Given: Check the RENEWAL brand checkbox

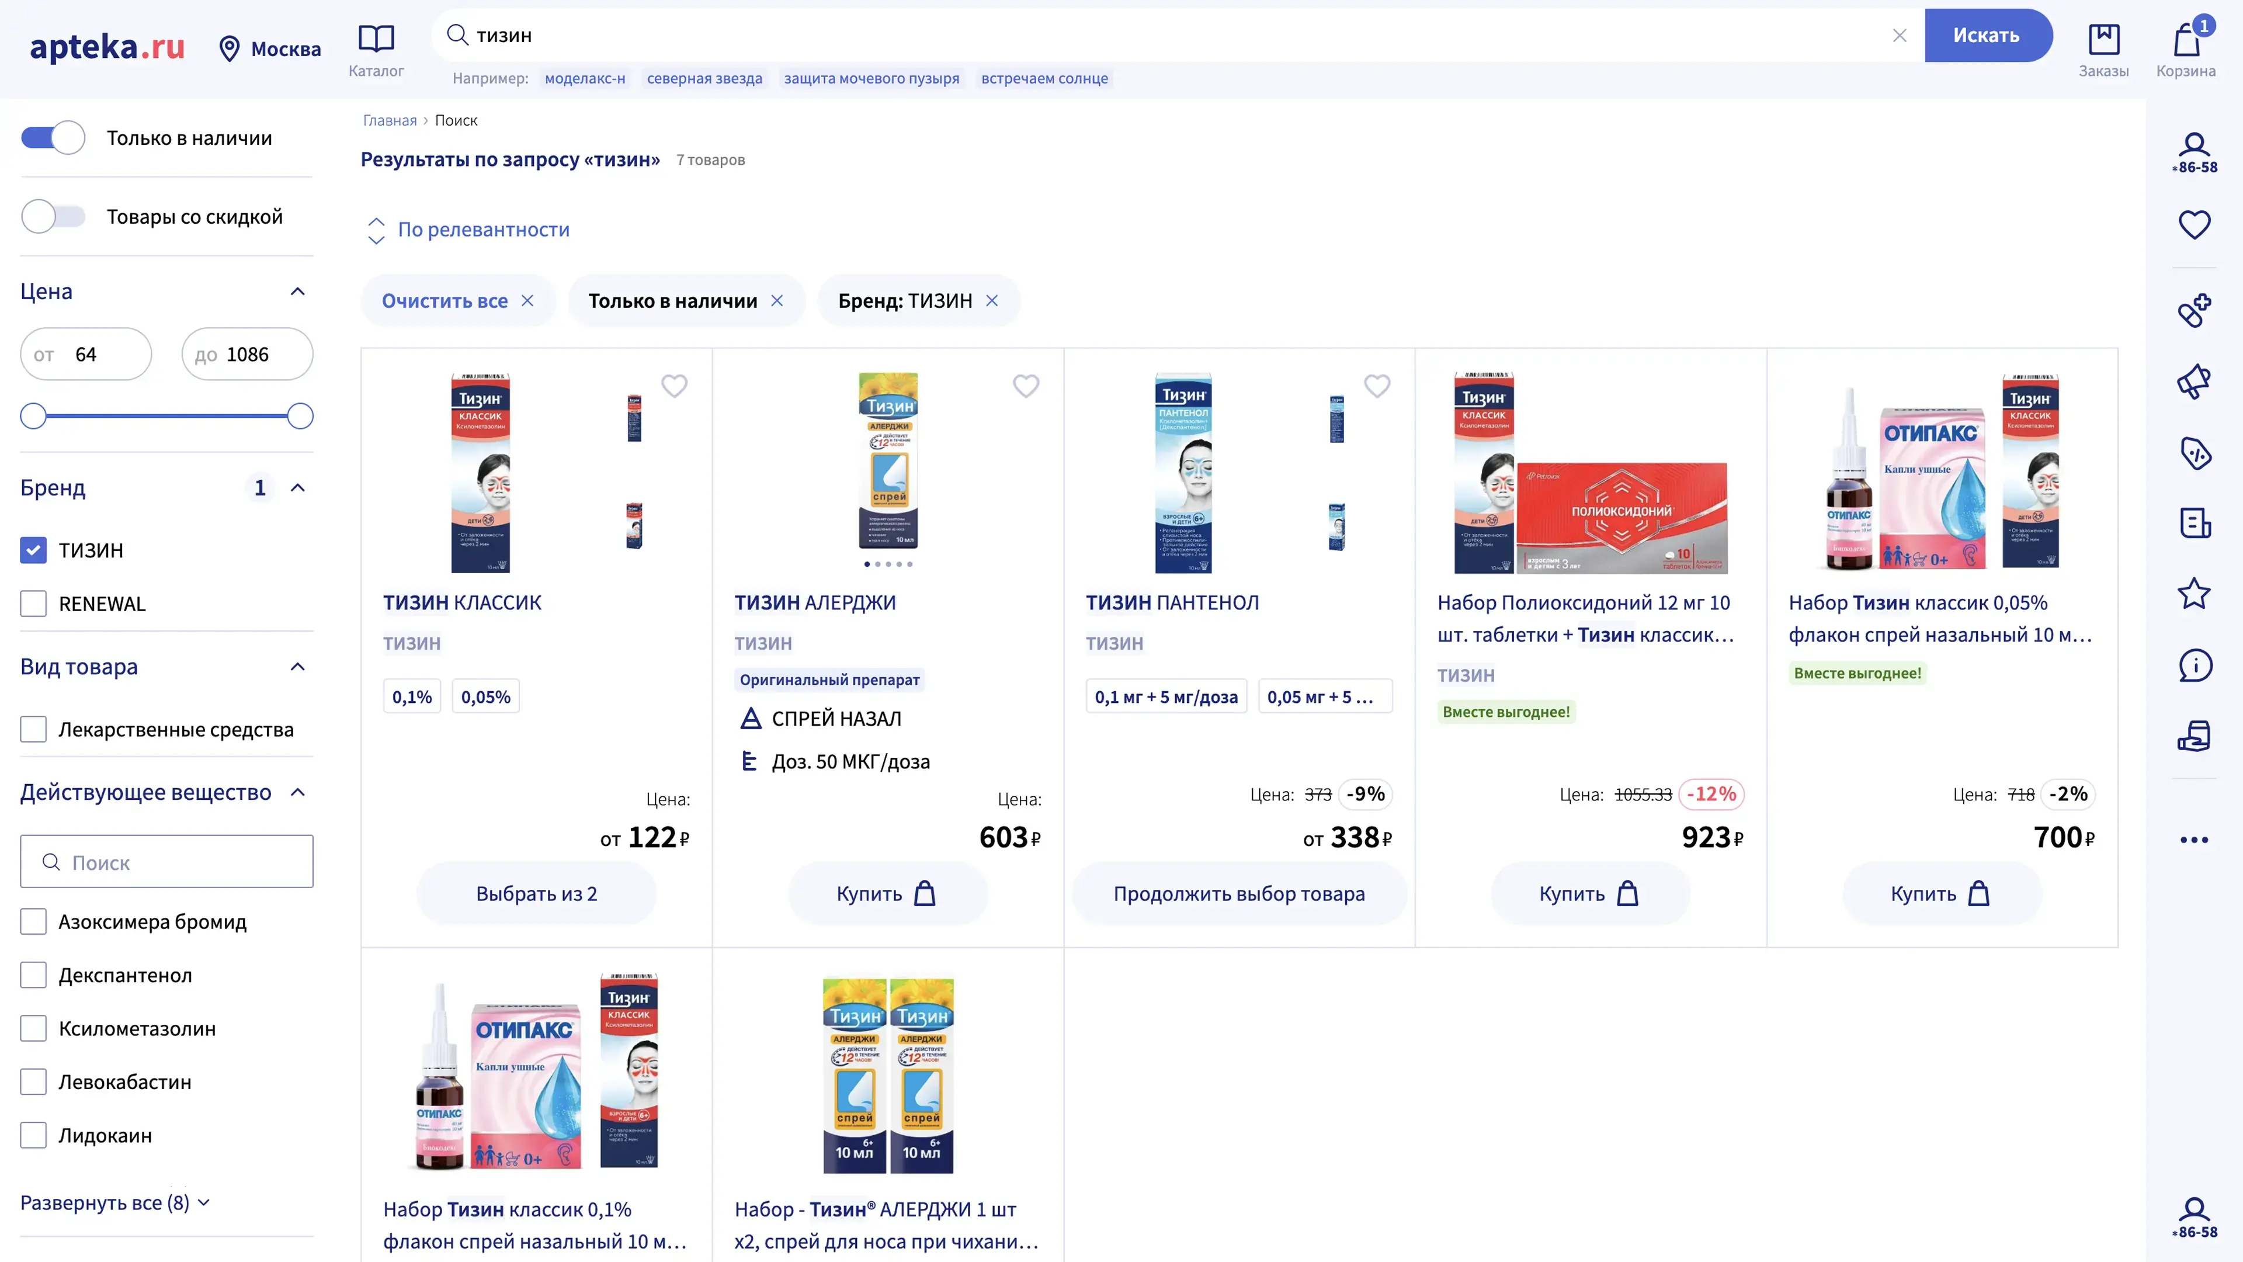Looking at the screenshot, I should pyautogui.click(x=33, y=604).
